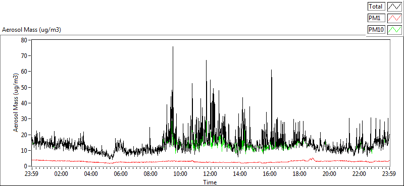
Task: Click the 02:00 time axis label
Action: [x=61, y=174]
